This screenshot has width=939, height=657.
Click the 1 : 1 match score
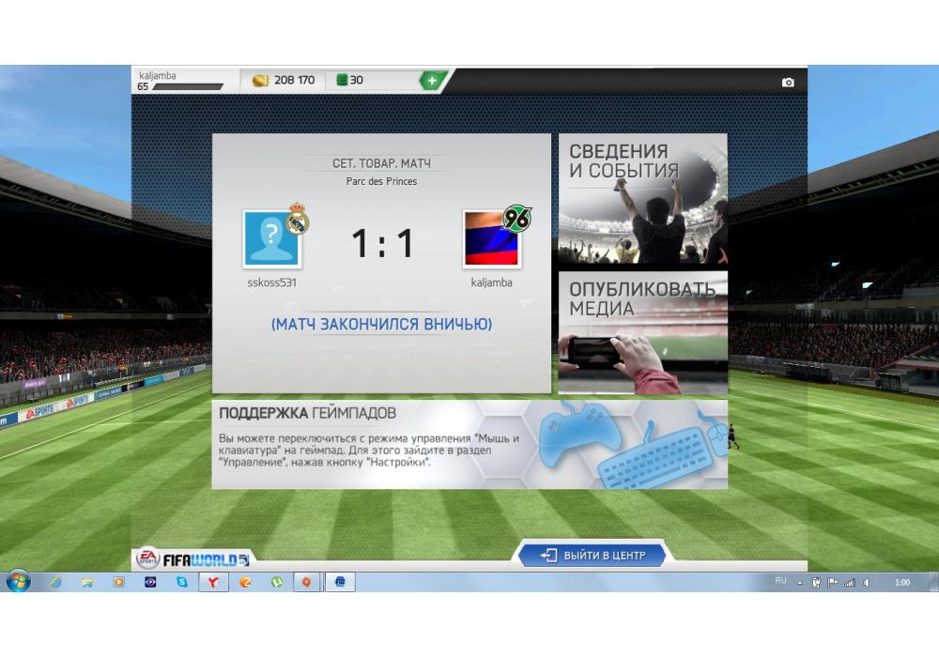[x=382, y=243]
